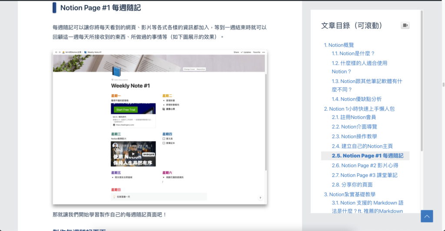The image size is (445, 231).
Task: Open 2.2. Notion介面導覽 section
Action: (355, 127)
